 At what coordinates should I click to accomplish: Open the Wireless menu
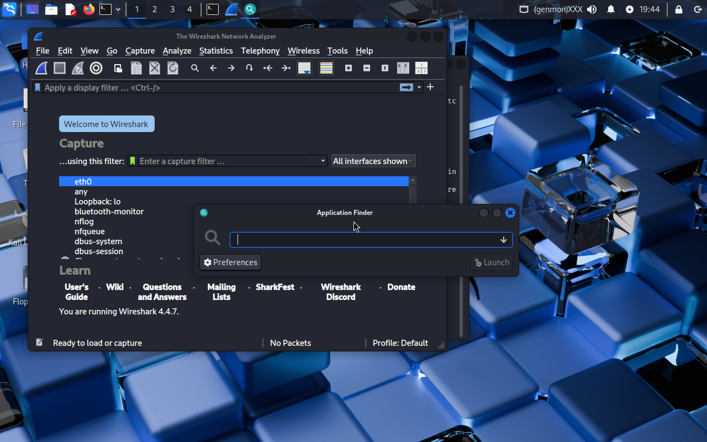303,50
